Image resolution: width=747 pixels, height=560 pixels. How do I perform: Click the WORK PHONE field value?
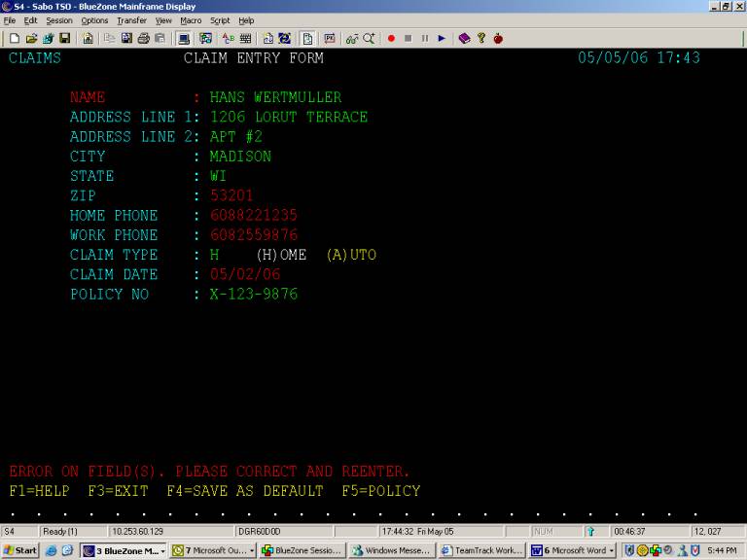click(254, 234)
